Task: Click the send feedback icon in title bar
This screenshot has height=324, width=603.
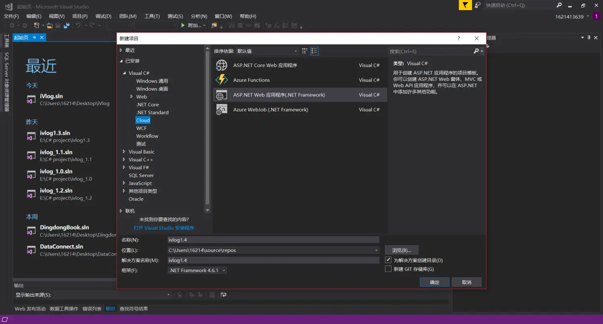Action: click(477, 5)
